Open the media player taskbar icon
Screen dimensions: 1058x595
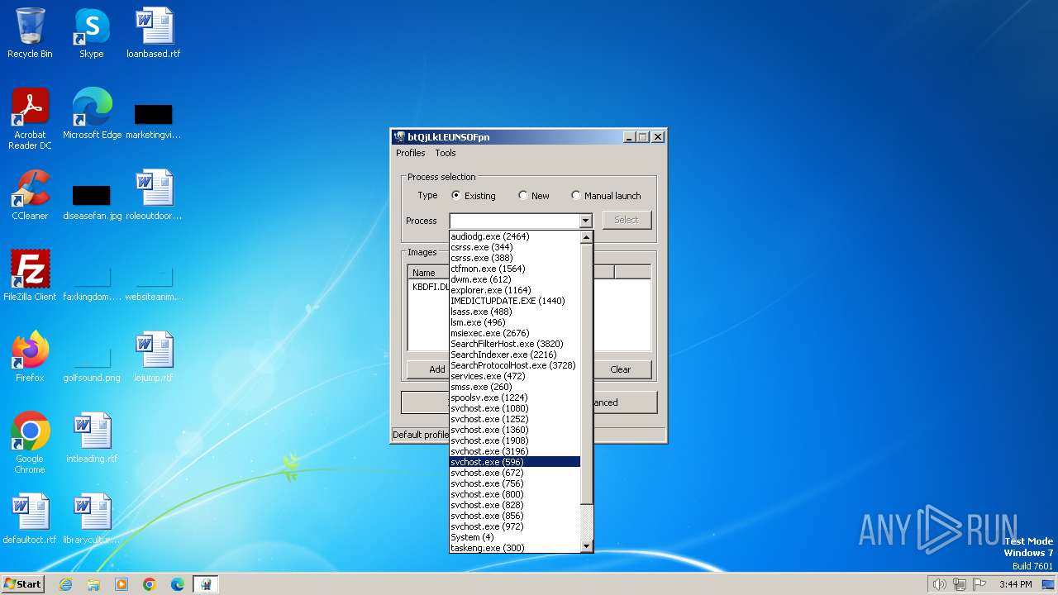122,584
